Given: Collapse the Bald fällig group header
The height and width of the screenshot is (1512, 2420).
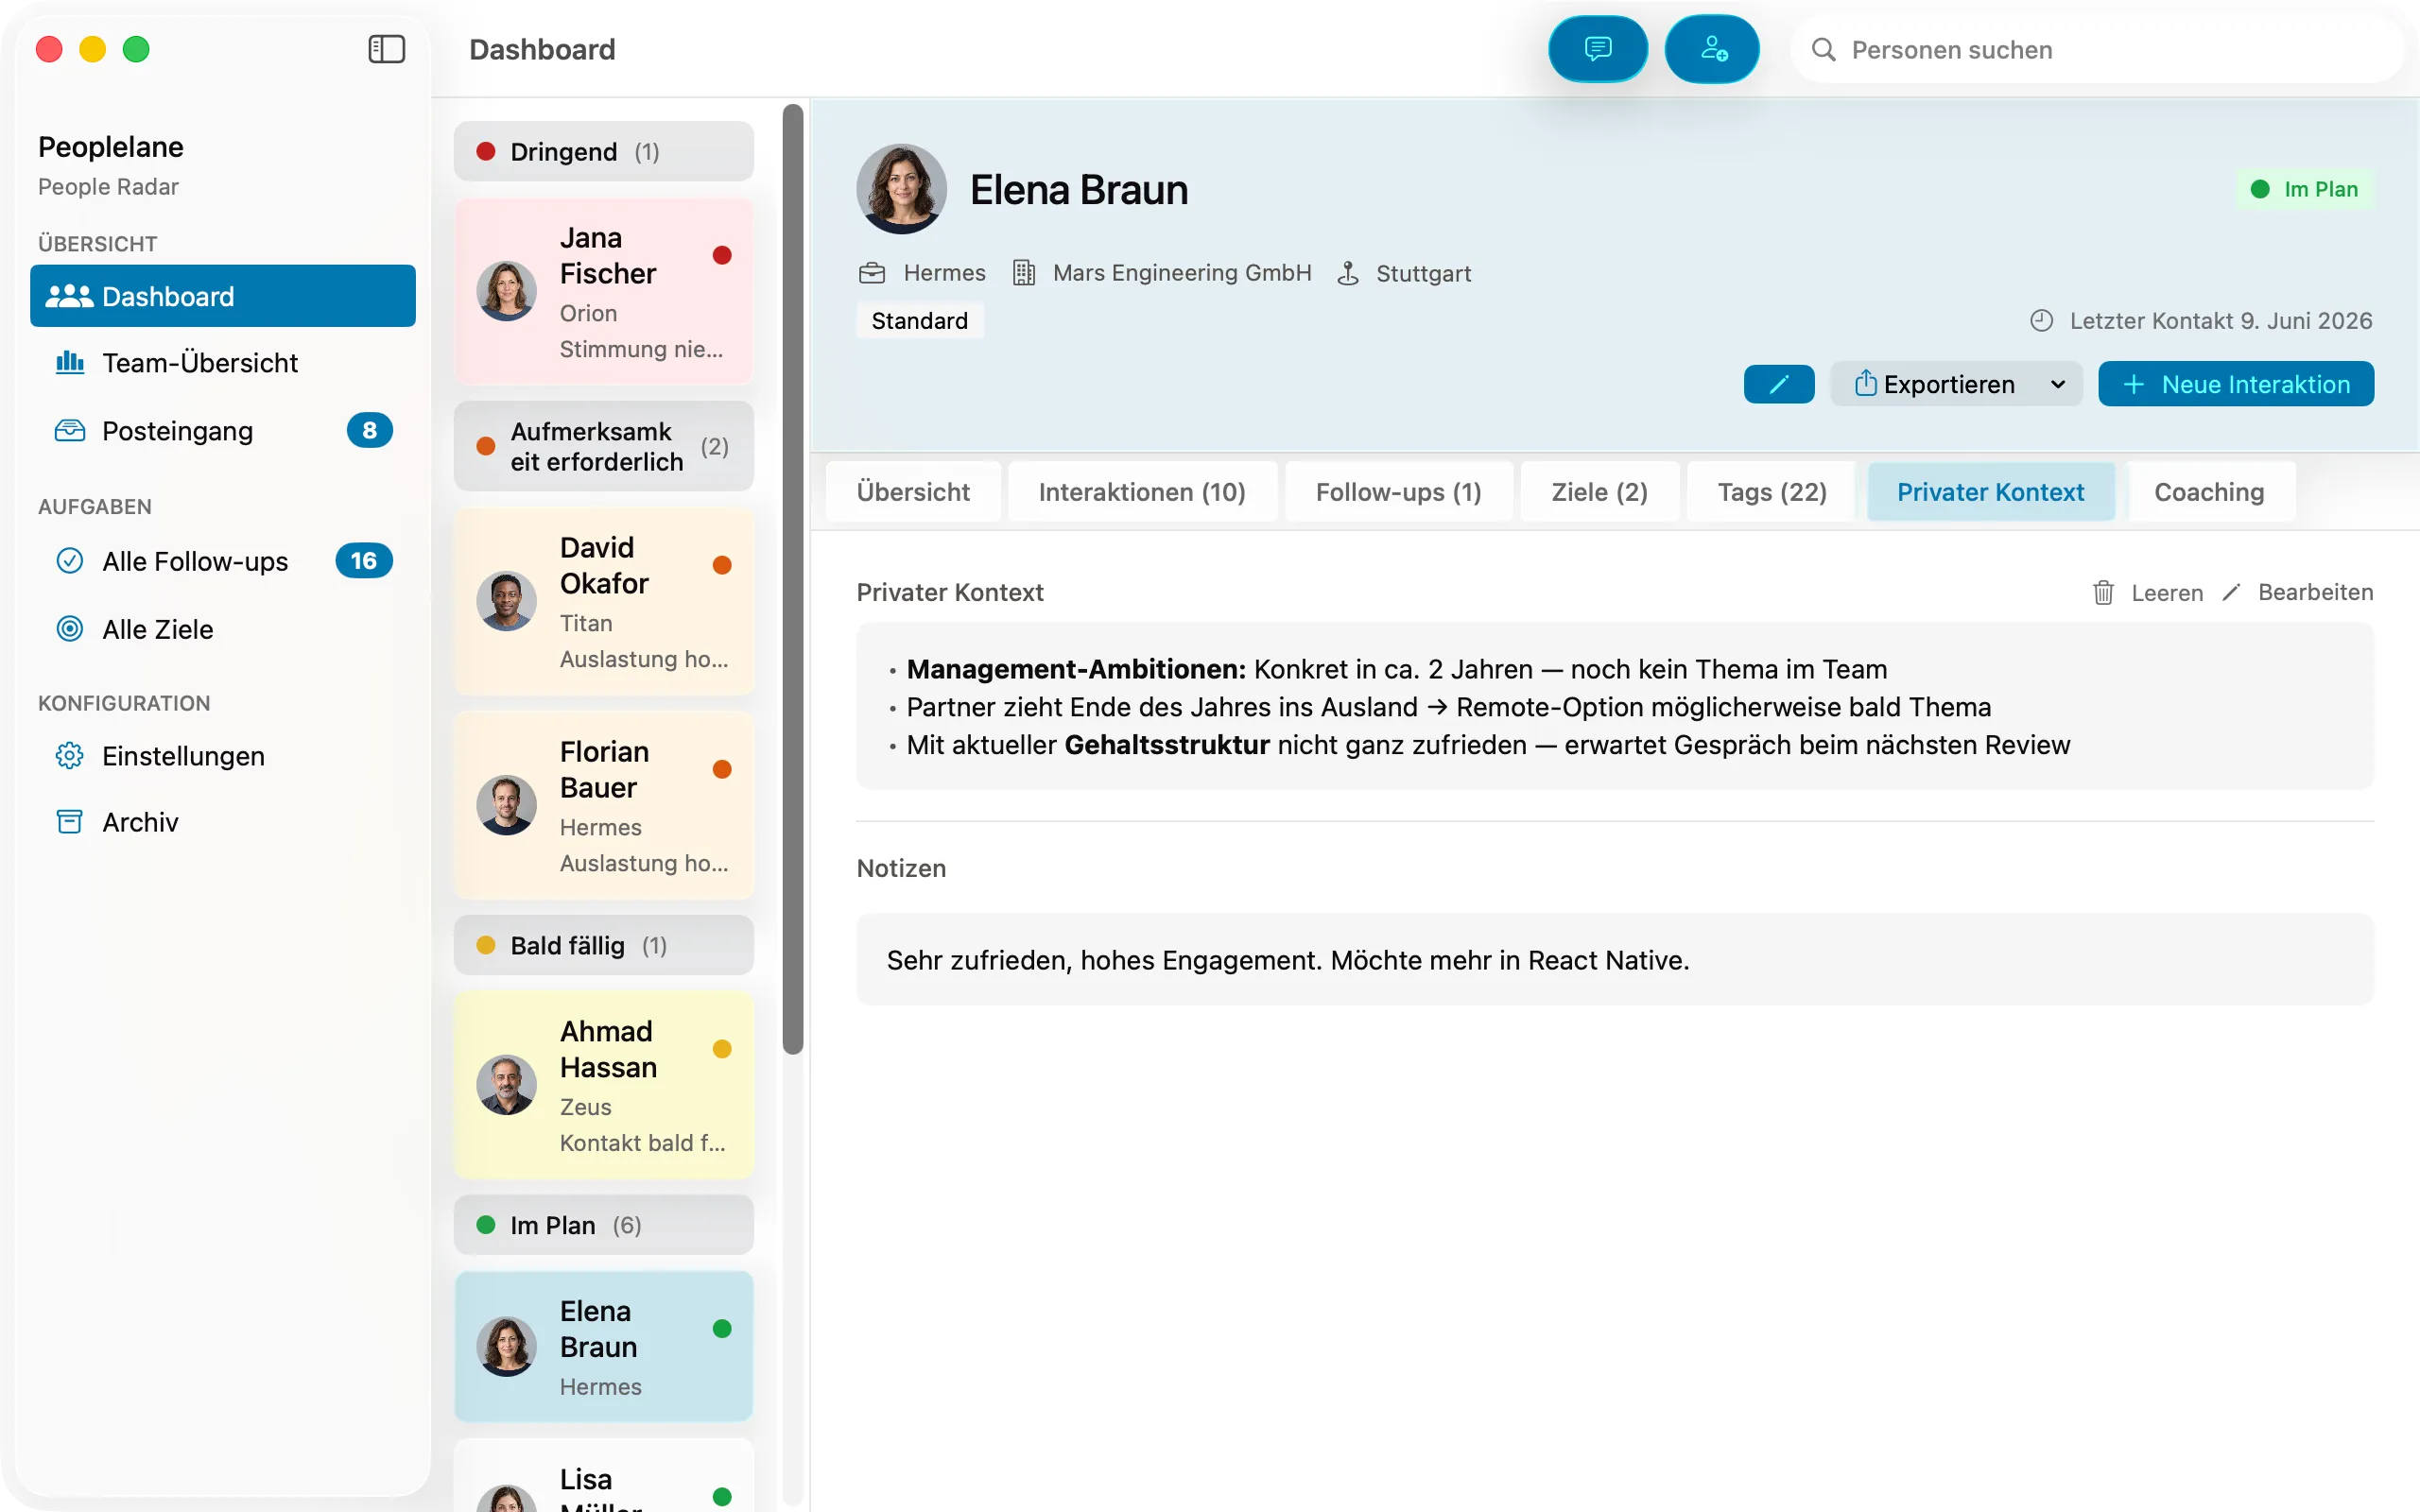Looking at the screenshot, I should point(603,945).
